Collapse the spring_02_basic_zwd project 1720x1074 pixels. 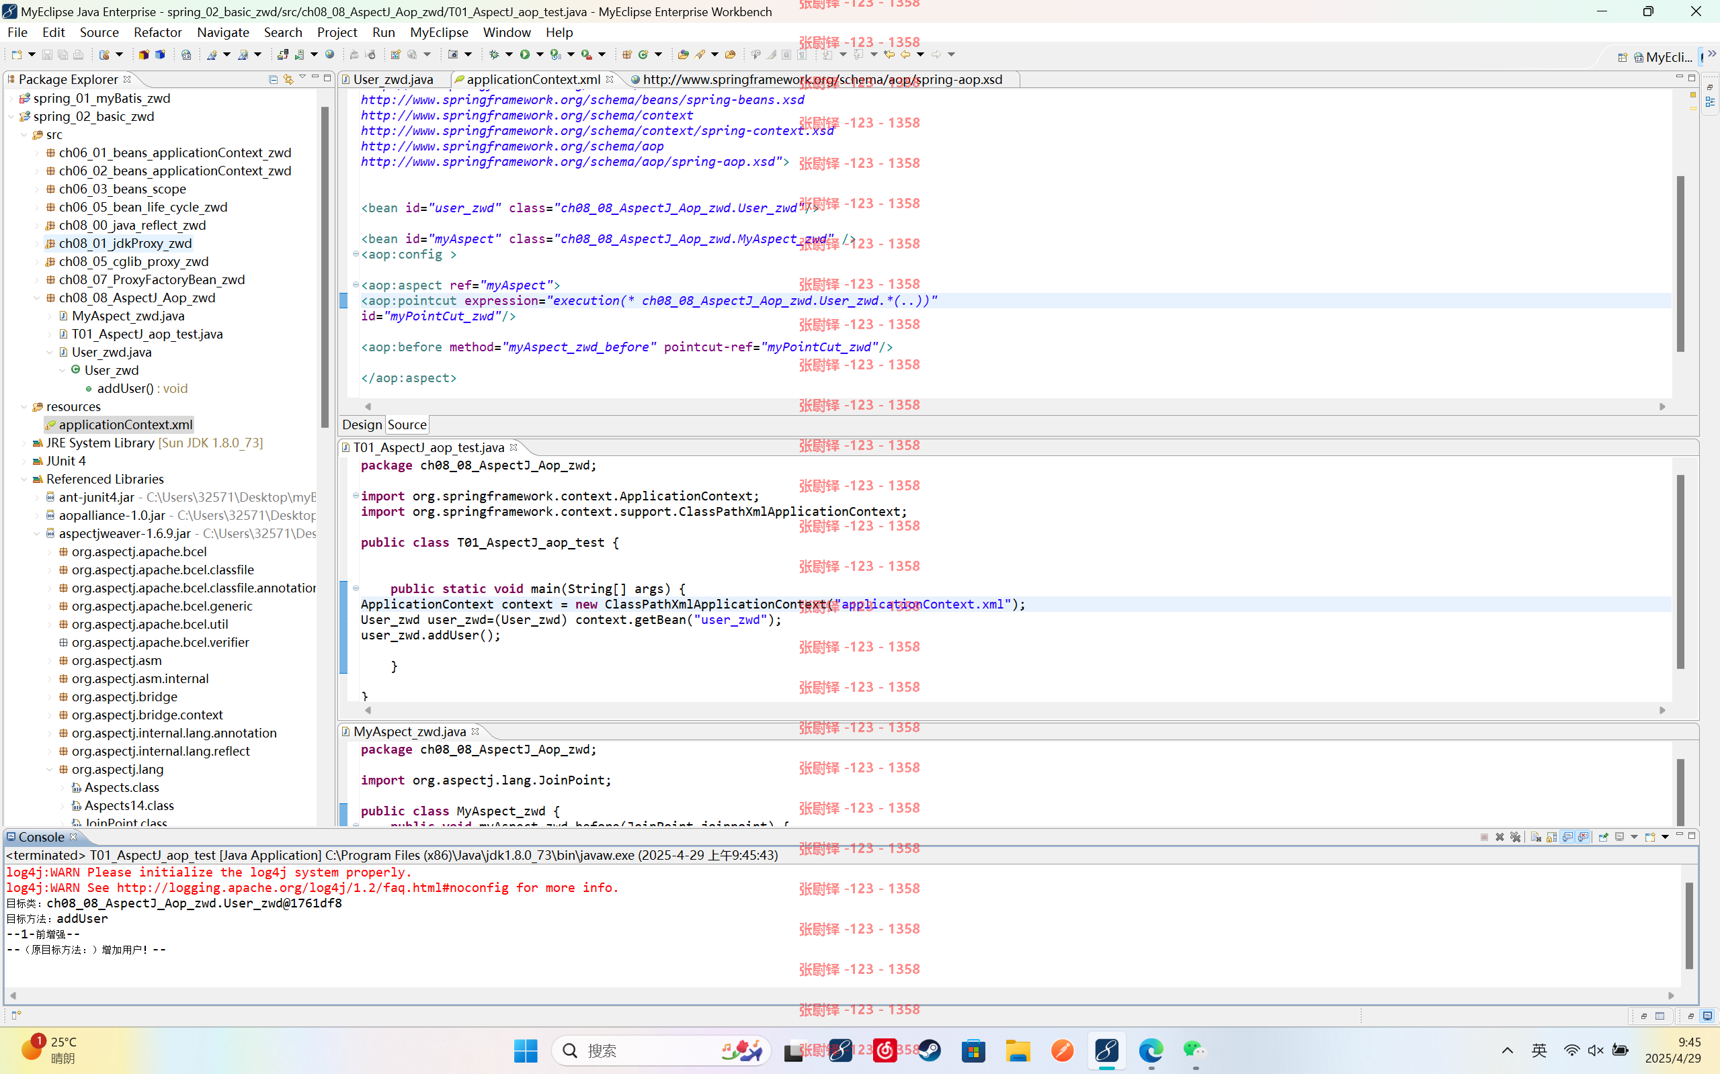(x=11, y=116)
